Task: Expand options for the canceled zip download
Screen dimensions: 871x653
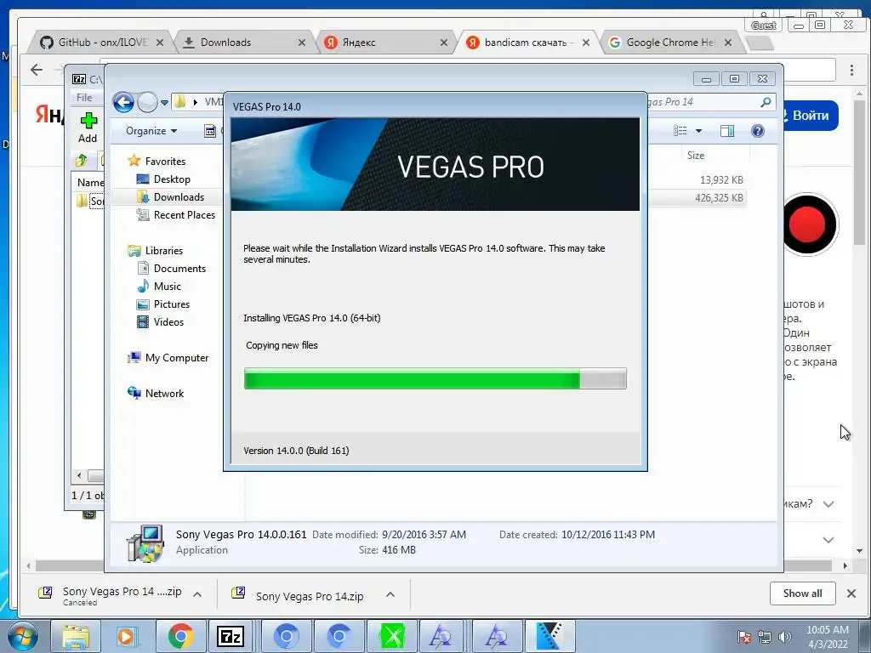Action: point(197,594)
